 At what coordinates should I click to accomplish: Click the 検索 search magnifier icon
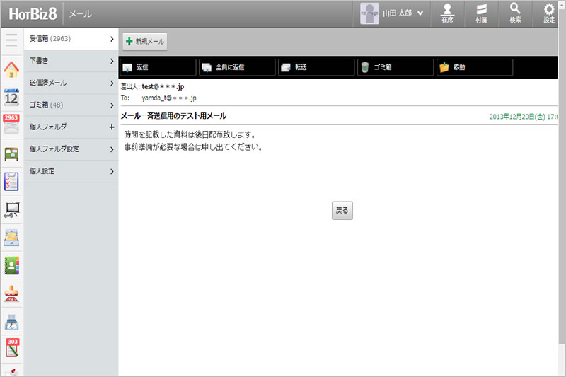[515, 13]
